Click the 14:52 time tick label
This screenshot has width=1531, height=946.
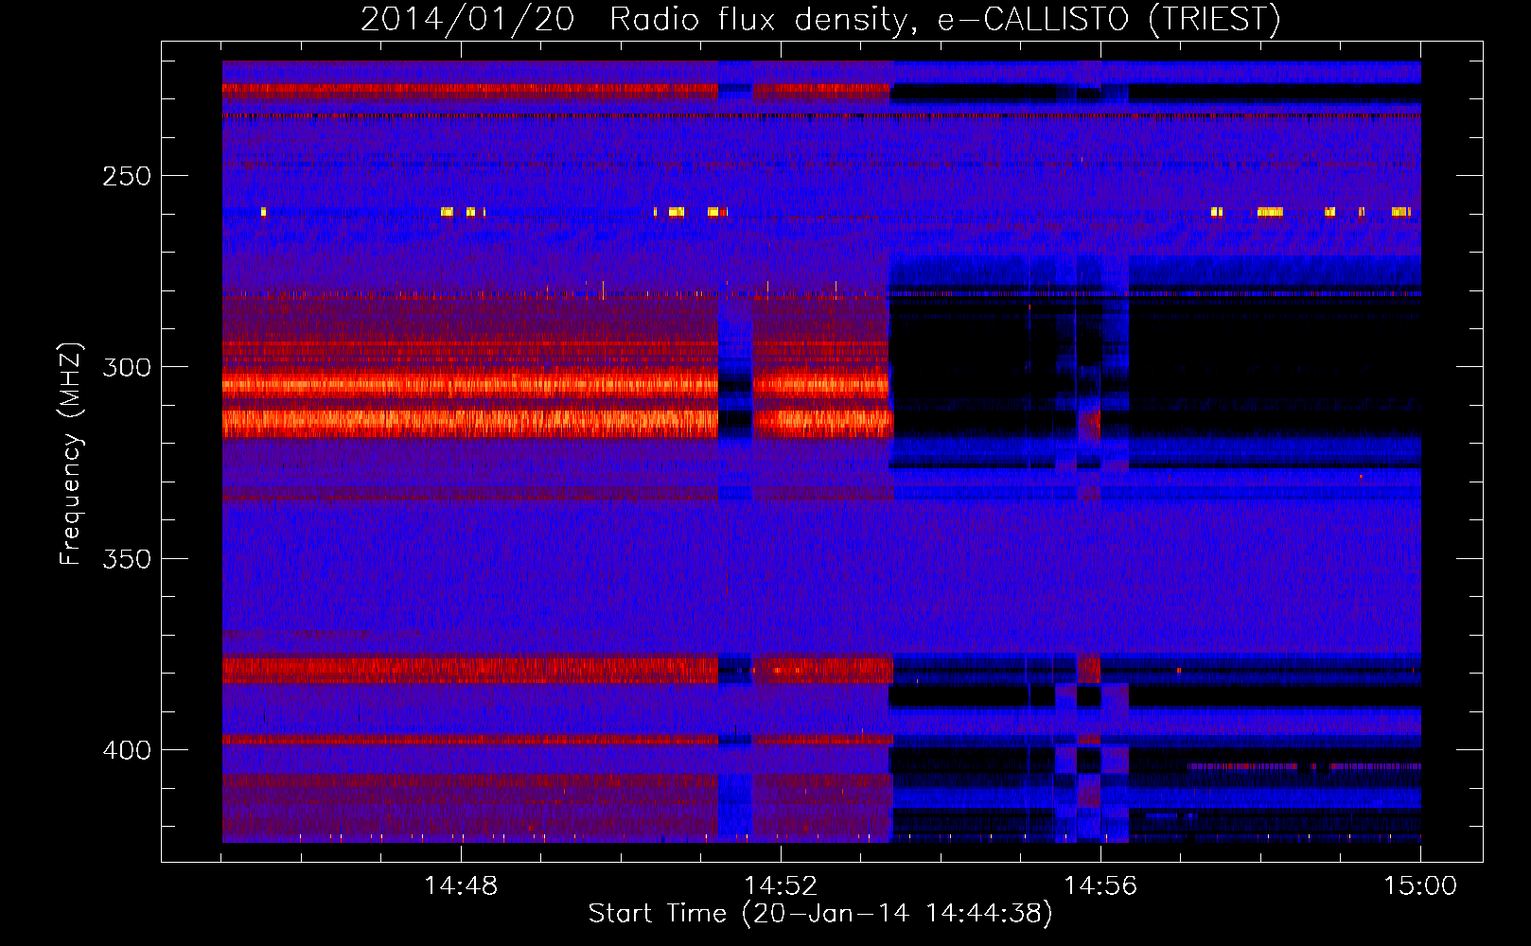pyautogui.click(x=781, y=886)
